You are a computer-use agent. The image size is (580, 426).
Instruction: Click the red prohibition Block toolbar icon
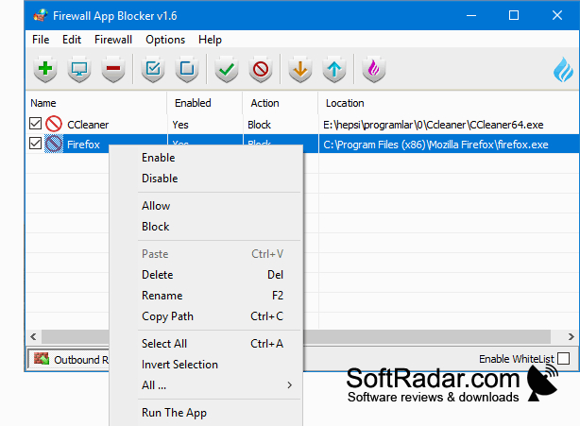pos(261,69)
